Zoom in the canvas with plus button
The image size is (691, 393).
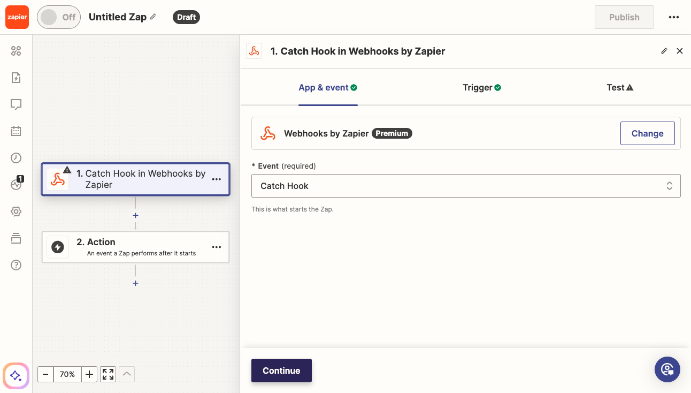[89, 374]
